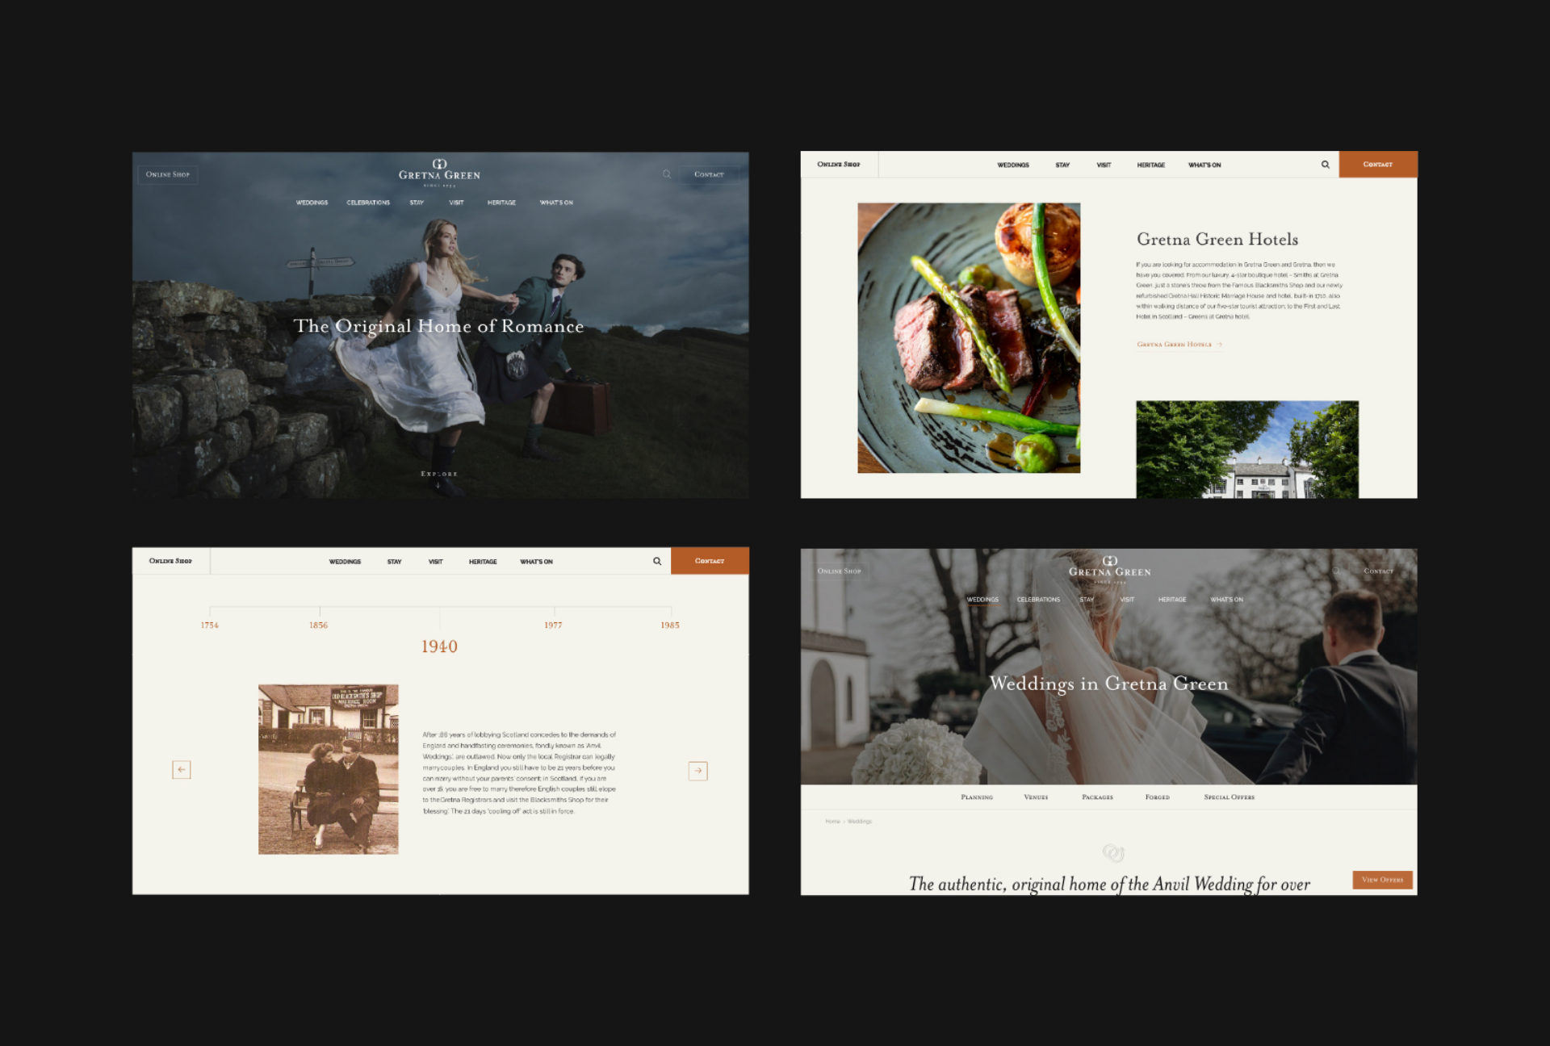
Task: Click search magnifier on the timeline page header
Action: point(657,561)
